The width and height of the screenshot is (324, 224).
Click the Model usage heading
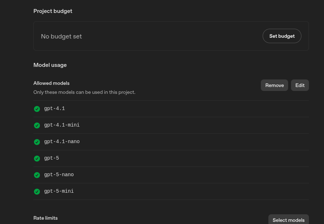point(50,65)
